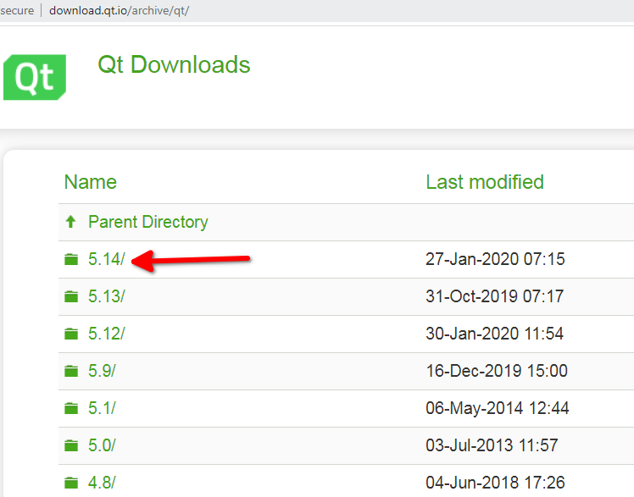Viewport: 634px width, 497px height.
Task: Select the date 04-Jun-2018 17:26
Action: point(495,483)
